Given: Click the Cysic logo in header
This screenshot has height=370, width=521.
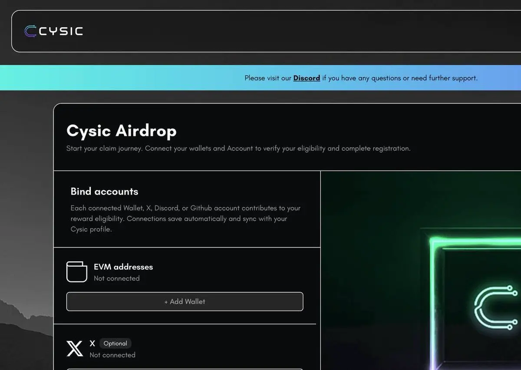Looking at the screenshot, I should [53, 31].
